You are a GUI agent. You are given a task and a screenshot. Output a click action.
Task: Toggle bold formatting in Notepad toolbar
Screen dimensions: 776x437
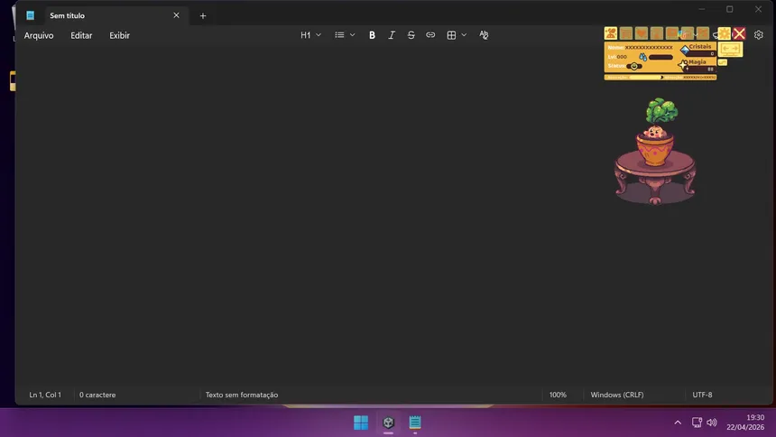tap(372, 35)
